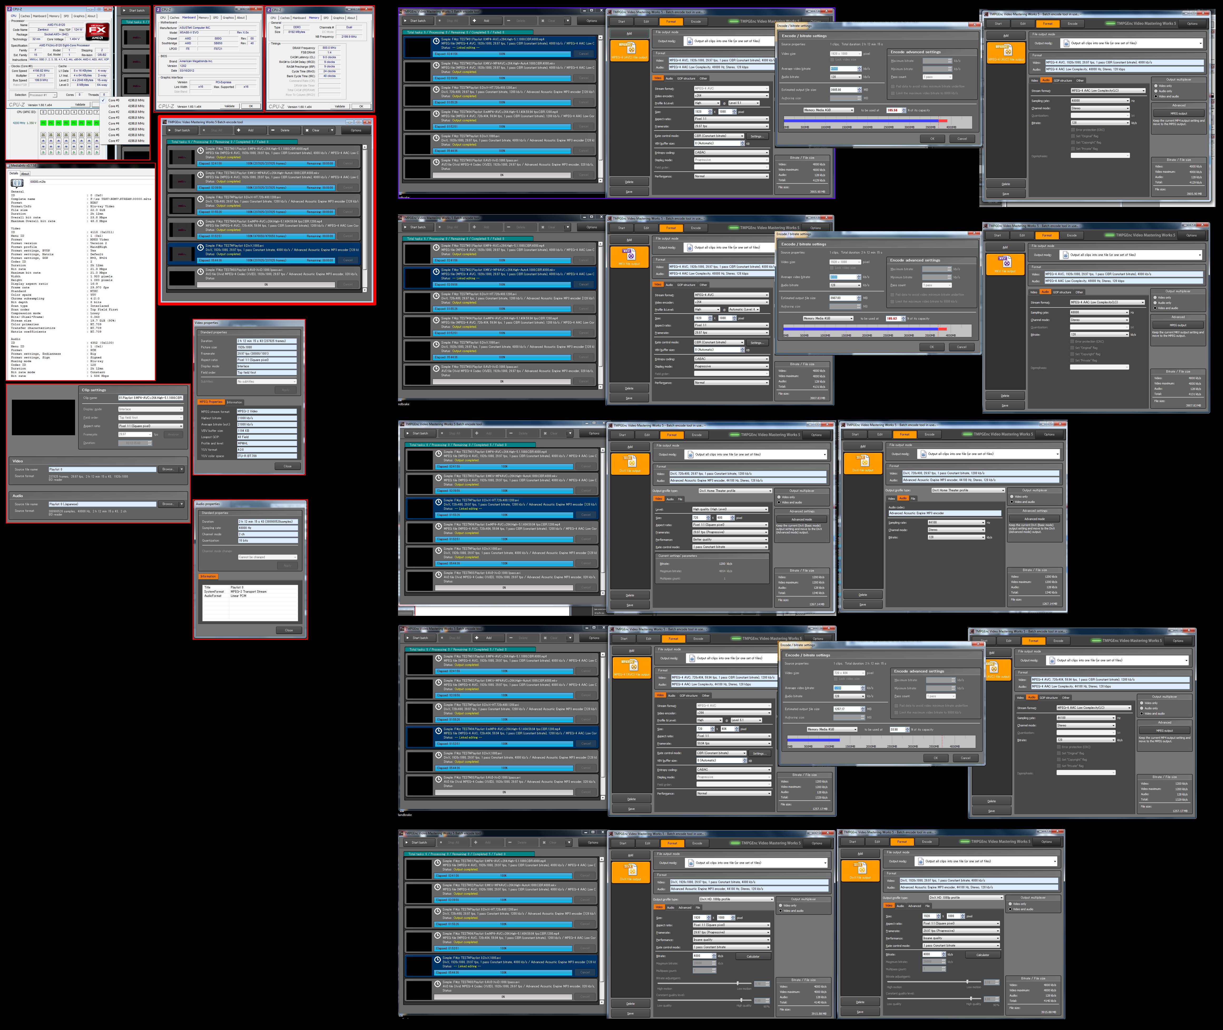Click play icon on Start batch in red-framed batch window
1223x1030 pixels.
[x=170, y=130]
